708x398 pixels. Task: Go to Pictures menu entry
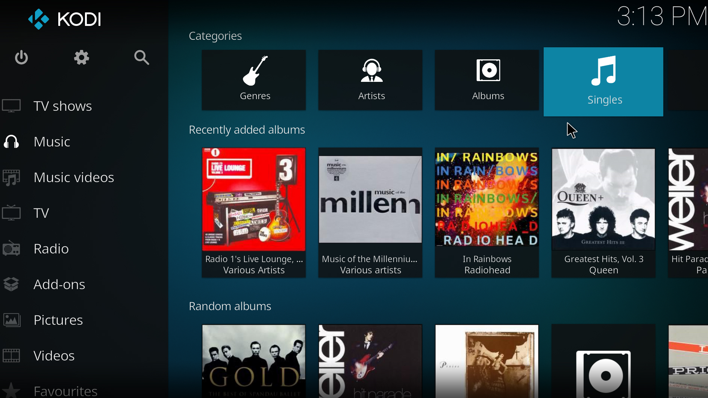click(58, 320)
